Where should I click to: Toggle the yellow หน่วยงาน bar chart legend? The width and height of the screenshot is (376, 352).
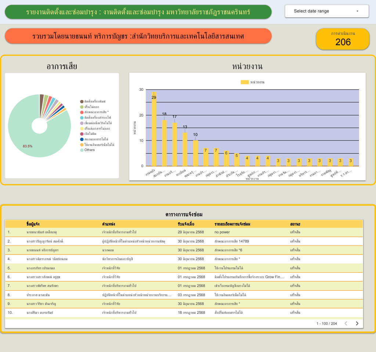[252, 82]
